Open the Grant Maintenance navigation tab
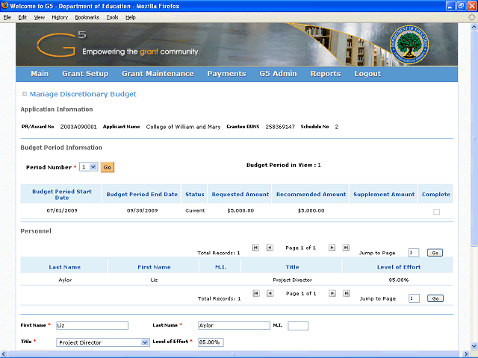 [x=158, y=74]
